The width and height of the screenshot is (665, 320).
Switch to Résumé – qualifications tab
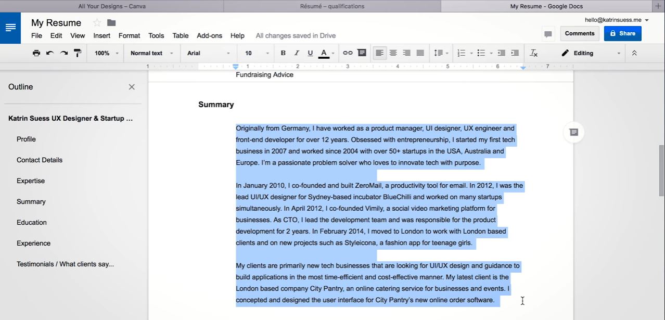pos(332,6)
